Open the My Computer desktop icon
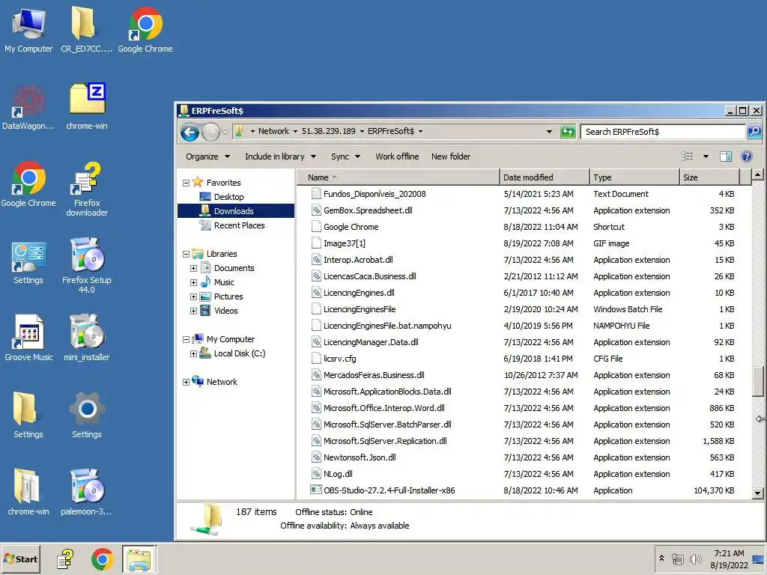Image resolution: width=767 pixels, height=575 pixels. 28,29
